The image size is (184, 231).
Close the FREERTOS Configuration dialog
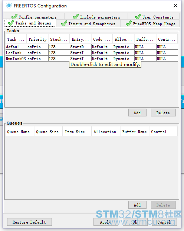(175, 6)
